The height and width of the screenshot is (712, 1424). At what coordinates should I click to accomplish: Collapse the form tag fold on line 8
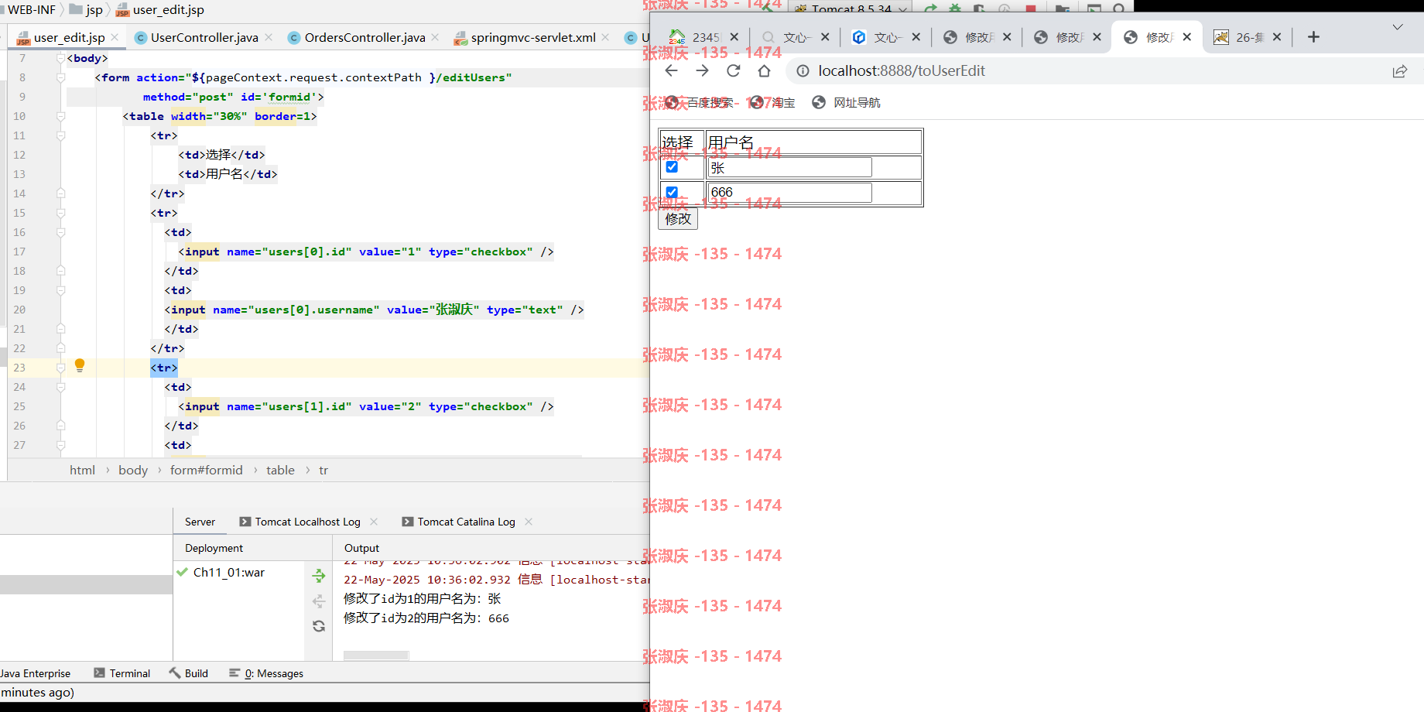click(x=60, y=77)
